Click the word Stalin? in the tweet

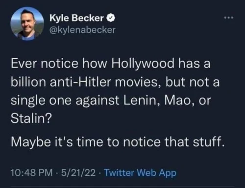31,118
